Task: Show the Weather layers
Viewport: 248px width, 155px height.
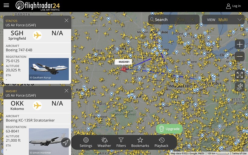Action: [104, 143]
